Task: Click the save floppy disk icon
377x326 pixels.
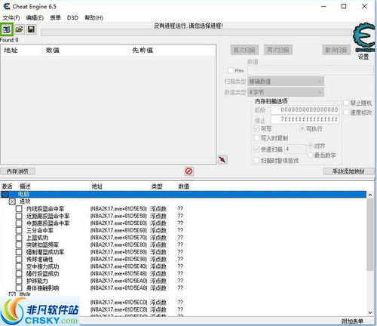Action: pyautogui.click(x=31, y=29)
